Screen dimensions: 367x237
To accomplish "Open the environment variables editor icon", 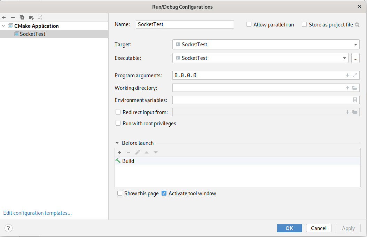I will (x=355, y=100).
